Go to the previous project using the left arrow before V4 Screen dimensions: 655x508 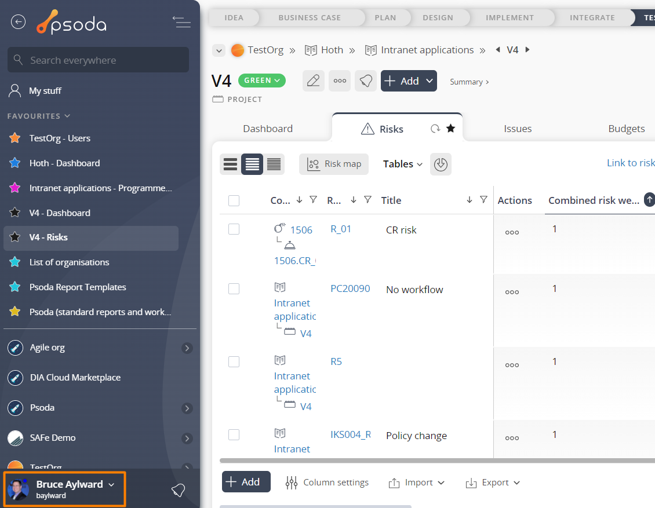coord(498,50)
